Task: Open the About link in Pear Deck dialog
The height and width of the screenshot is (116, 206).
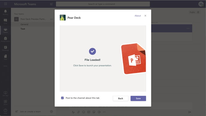Action: click(x=137, y=16)
